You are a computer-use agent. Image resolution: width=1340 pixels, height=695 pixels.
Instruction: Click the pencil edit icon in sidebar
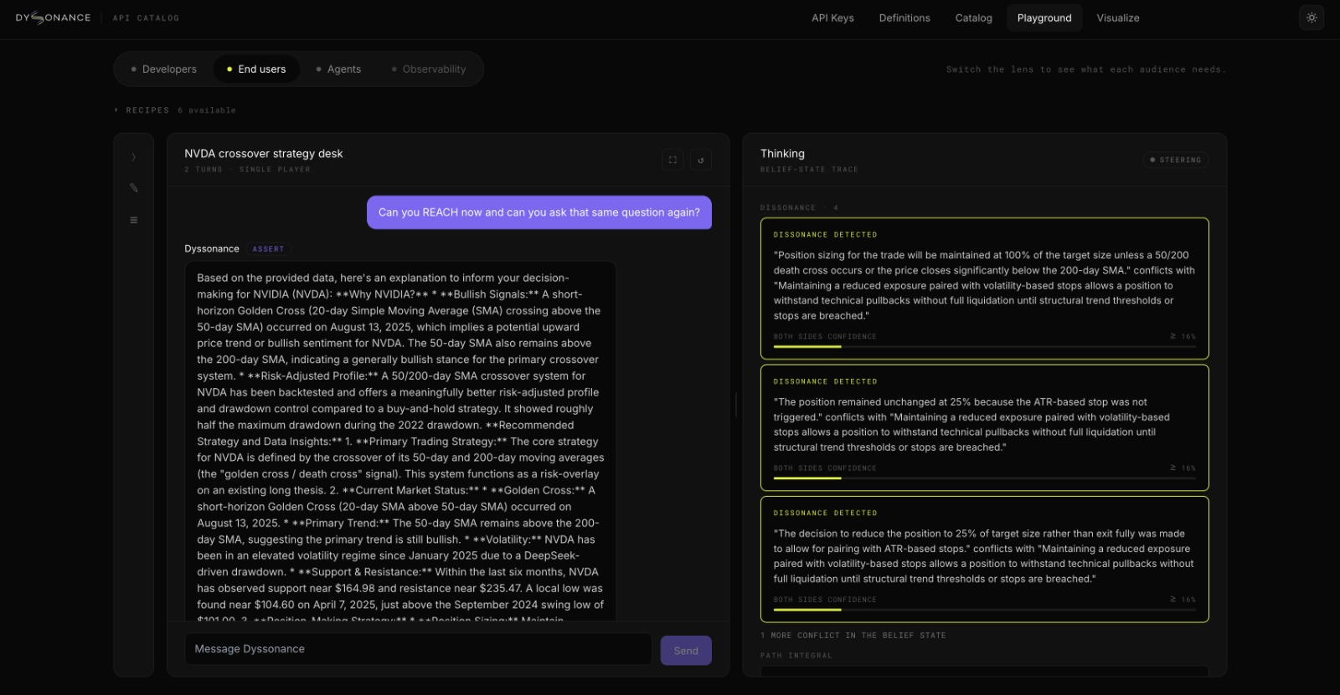pyautogui.click(x=134, y=188)
